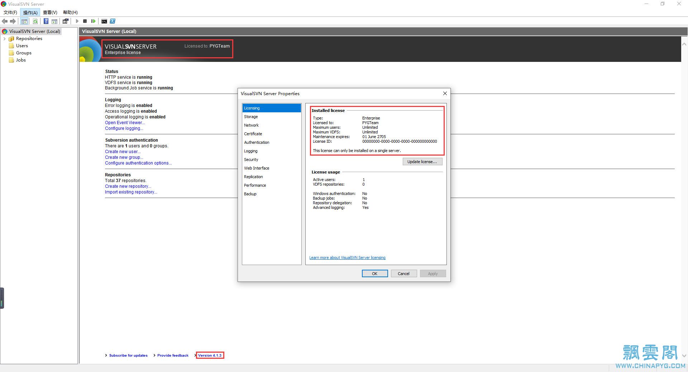Click the Restart service toolbar icon

pyautogui.click(x=93, y=21)
